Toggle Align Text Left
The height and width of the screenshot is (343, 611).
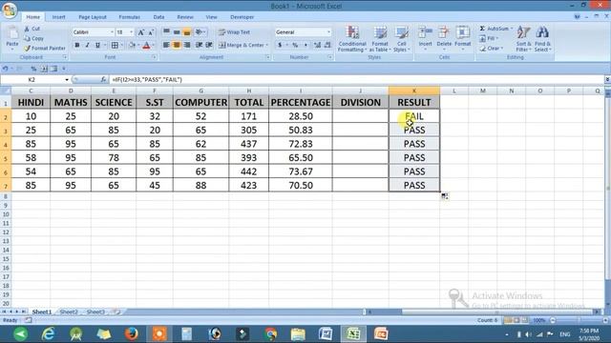coord(166,45)
